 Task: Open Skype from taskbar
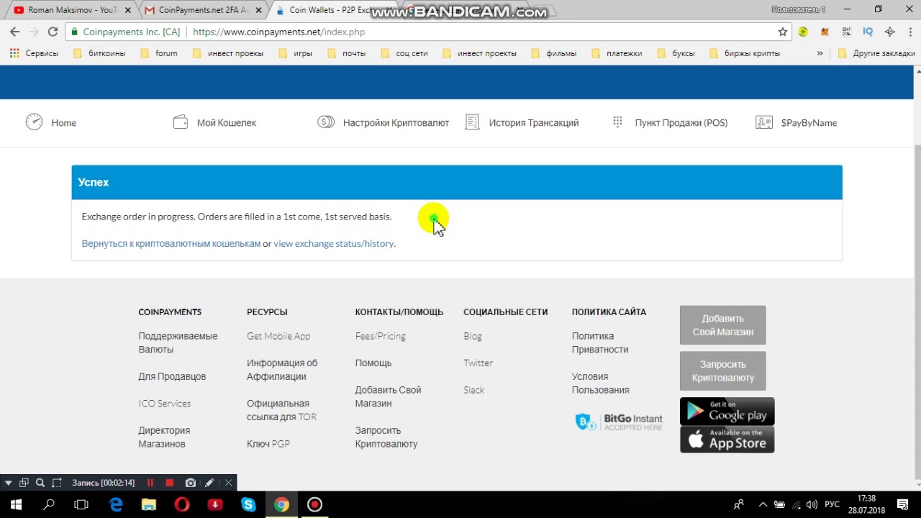click(x=248, y=505)
